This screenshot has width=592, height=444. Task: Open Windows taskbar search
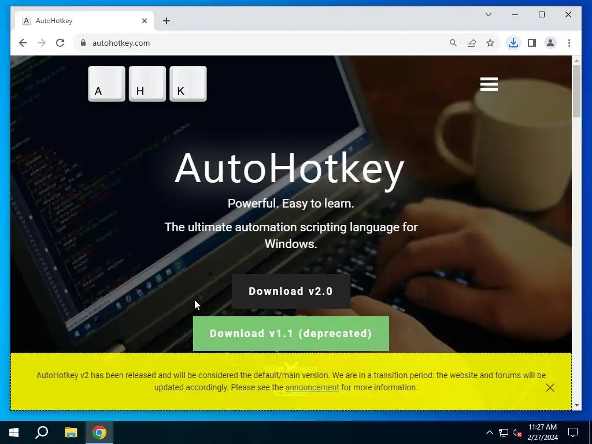pos(42,432)
